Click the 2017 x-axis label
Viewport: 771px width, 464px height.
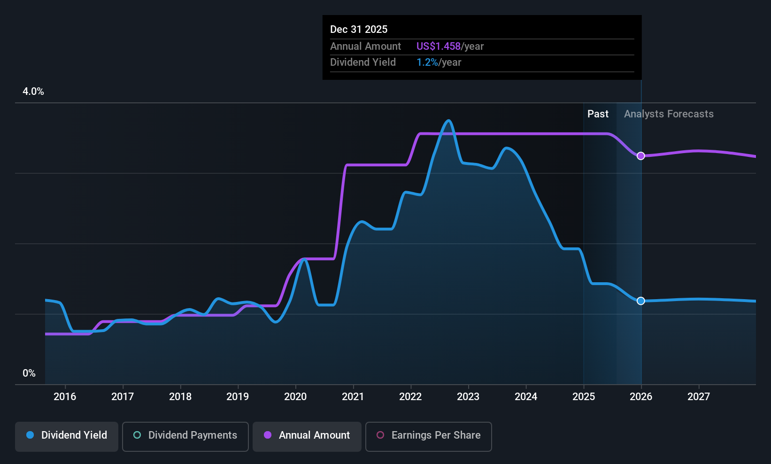123,397
